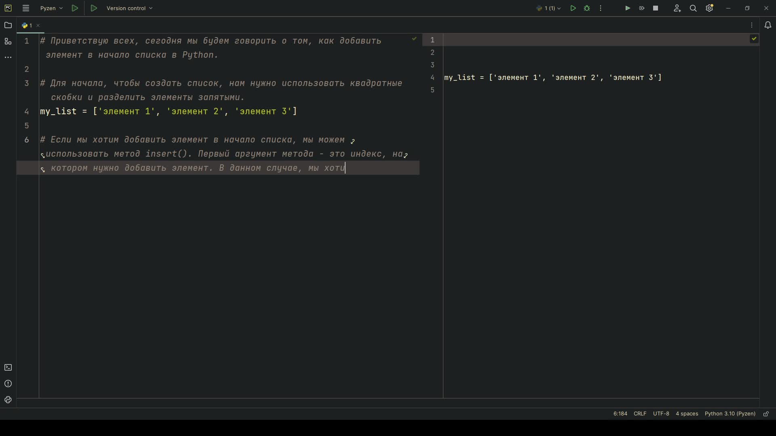Expand the run configuration '1 (1)' selector
Viewport: 776px width, 436px height.
pos(549,8)
